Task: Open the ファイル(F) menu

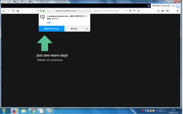Action: coord(6,2)
